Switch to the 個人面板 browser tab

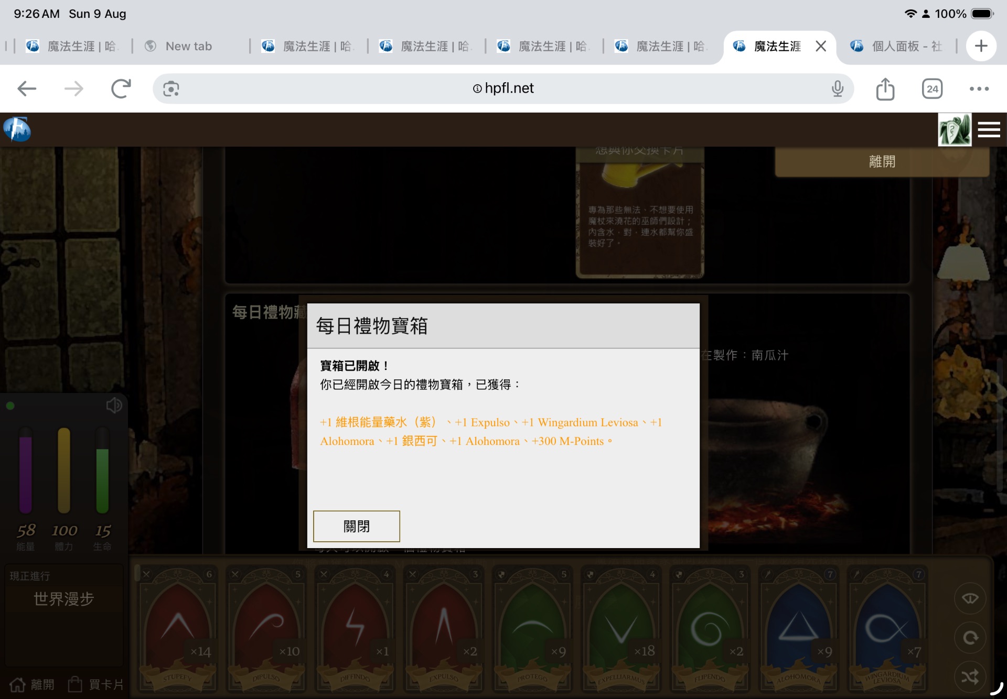pyautogui.click(x=898, y=46)
